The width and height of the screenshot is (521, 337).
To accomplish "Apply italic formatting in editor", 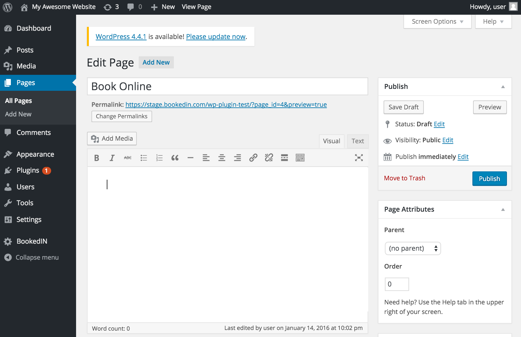I will [112, 158].
